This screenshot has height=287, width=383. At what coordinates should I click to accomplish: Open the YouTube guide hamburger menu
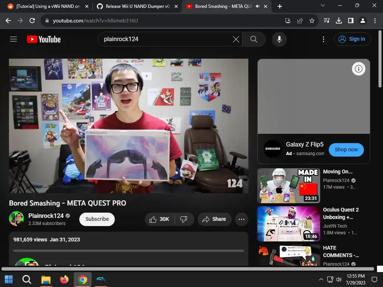(13, 39)
